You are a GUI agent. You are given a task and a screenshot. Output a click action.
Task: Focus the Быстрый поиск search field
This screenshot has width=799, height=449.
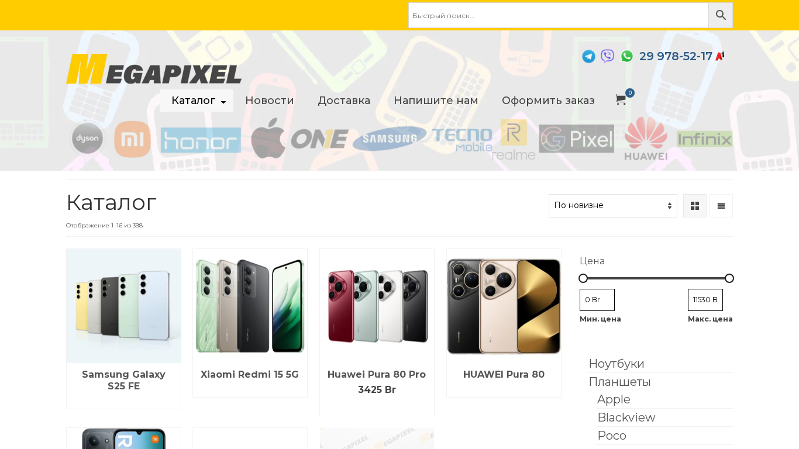[x=559, y=15]
